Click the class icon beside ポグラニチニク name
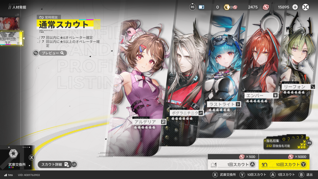The width and height of the screenshot is (318, 179). coord(201,113)
